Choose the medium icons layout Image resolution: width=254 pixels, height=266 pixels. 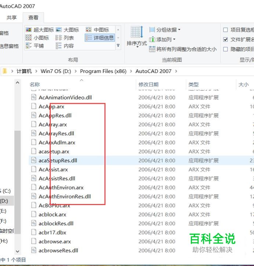(x=97, y=30)
